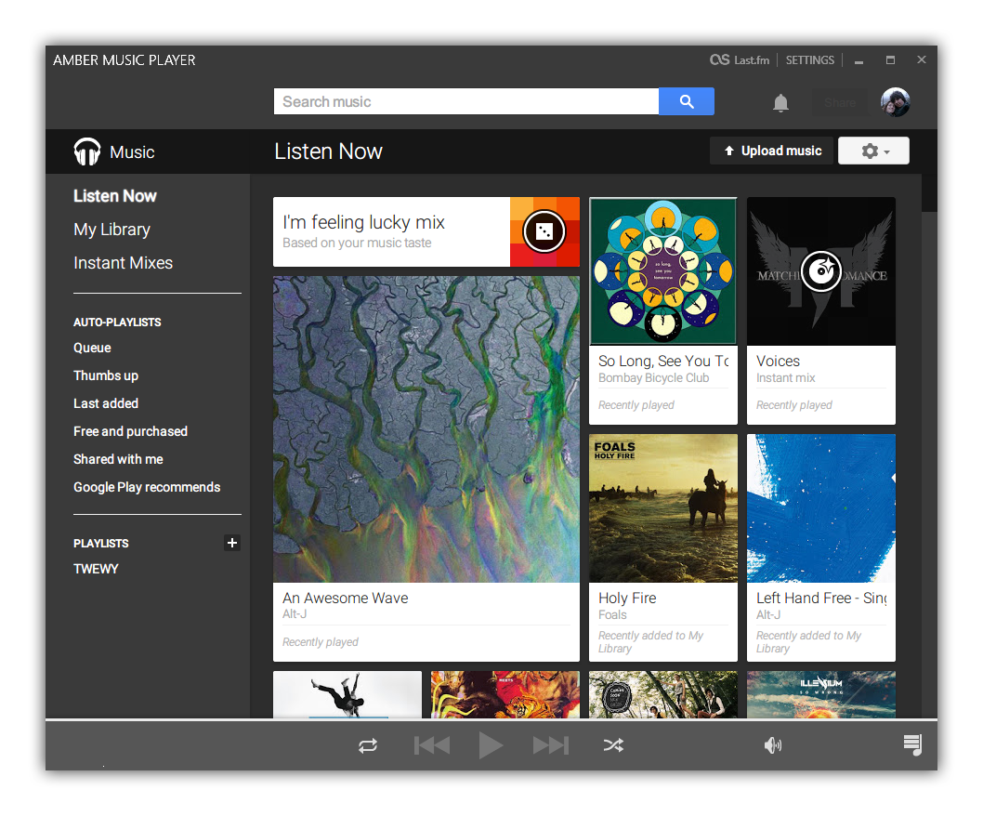Open An Awesome Wave album art
The image size is (983, 816).
[x=426, y=429]
